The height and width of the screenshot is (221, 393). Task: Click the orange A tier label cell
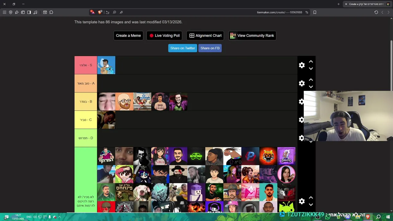click(86, 83)
